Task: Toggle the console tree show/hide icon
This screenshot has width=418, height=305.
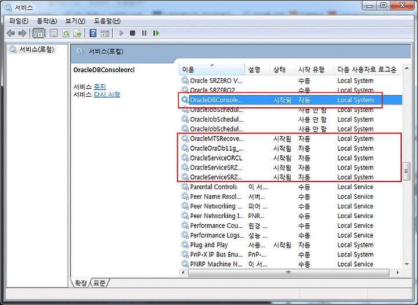Action: 39,33
